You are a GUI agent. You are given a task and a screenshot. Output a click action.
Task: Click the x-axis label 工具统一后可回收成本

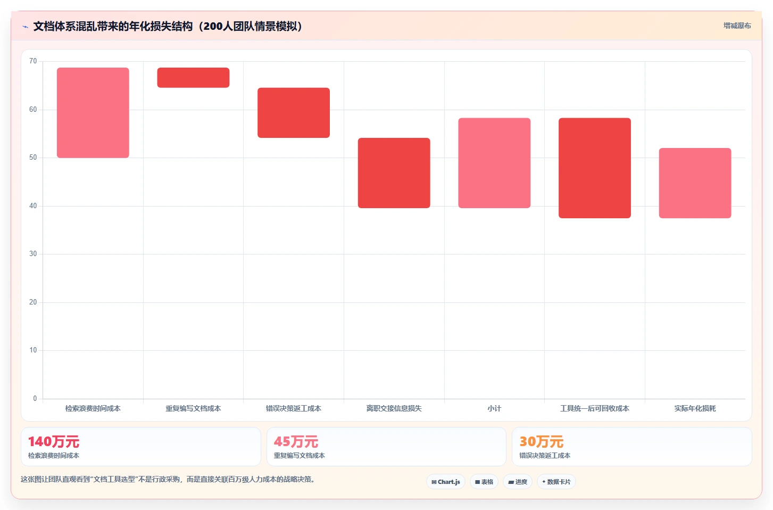click(595, 408)
